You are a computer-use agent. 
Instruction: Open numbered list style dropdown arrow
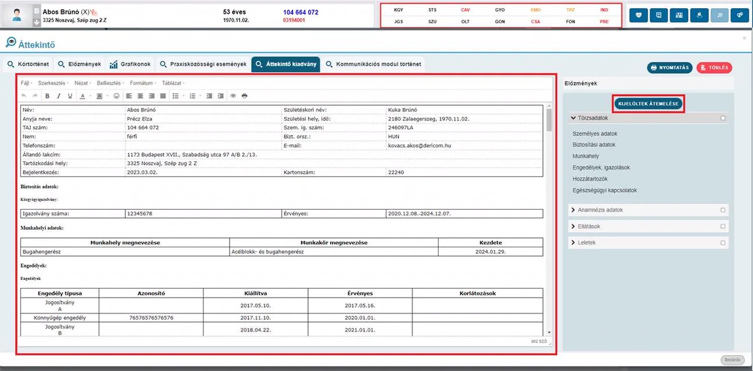click(199, 96)
